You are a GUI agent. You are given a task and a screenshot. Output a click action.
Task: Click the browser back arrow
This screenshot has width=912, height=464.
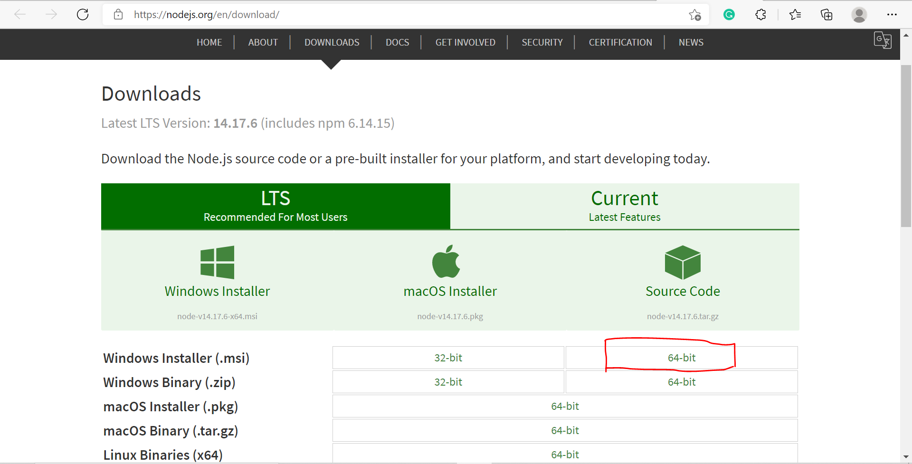(20, 15)
